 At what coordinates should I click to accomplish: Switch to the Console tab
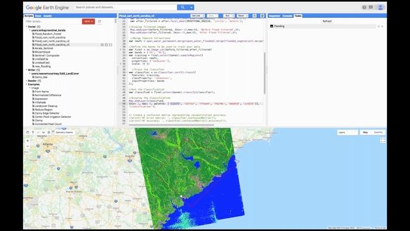tap(287, 16)
